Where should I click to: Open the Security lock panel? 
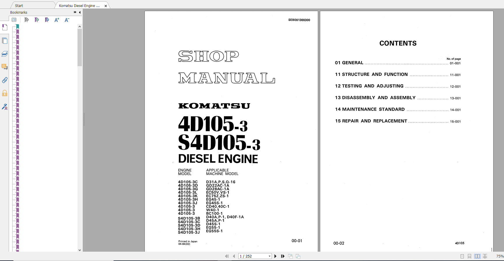tap(4, 93)
